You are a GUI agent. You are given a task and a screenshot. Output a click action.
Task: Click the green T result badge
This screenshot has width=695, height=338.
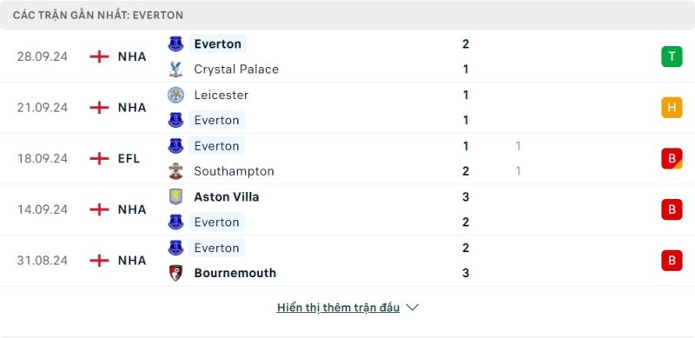672,56
